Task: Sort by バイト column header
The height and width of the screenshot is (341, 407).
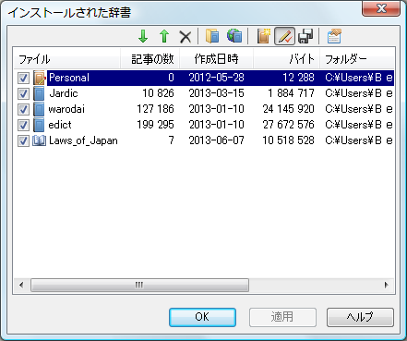Action: (287, 58)
